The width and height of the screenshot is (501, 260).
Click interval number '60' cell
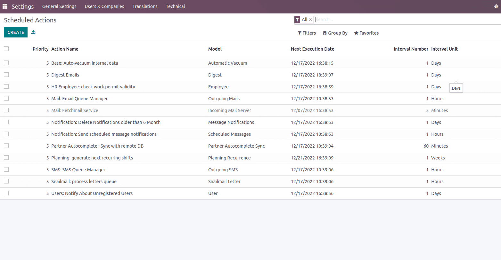(426, 146)
